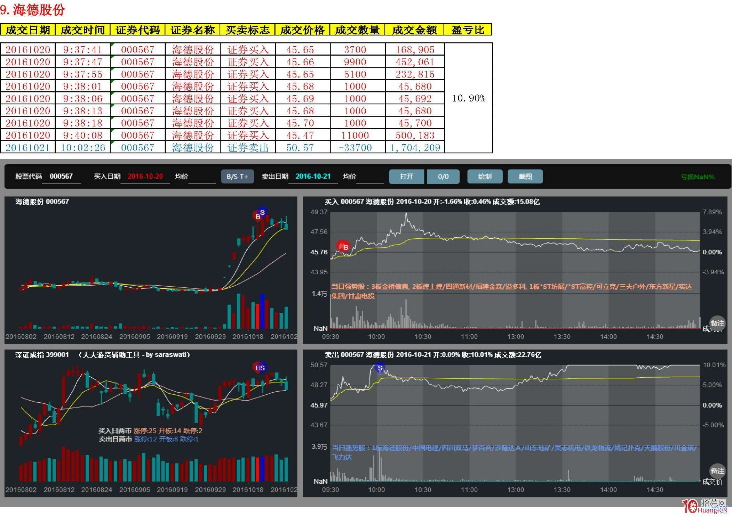Screen dimensions: 732x517
Task: Click the 成交时间 column header
Action: 82,30
